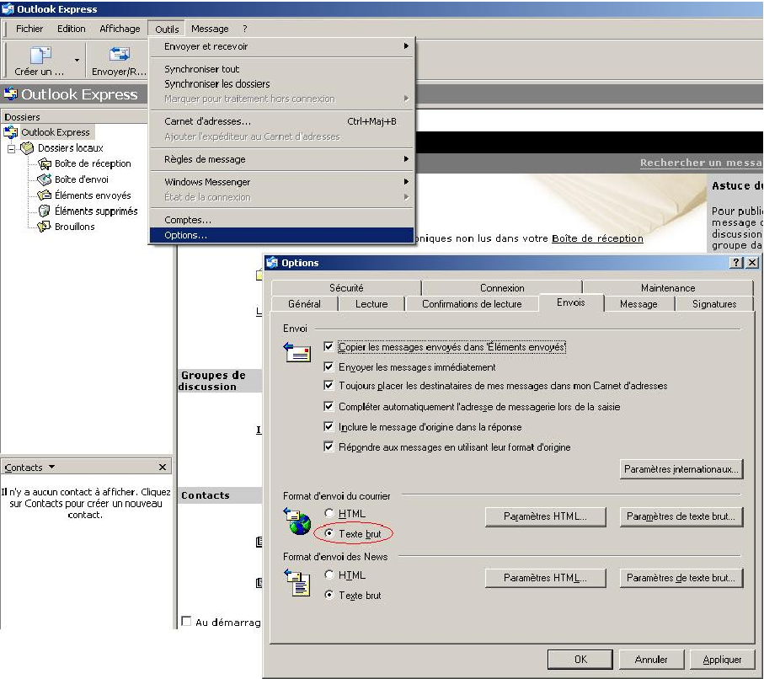764x679 pixels.
Task: Click Rechercher un message link
Action: tap(701, 163)
